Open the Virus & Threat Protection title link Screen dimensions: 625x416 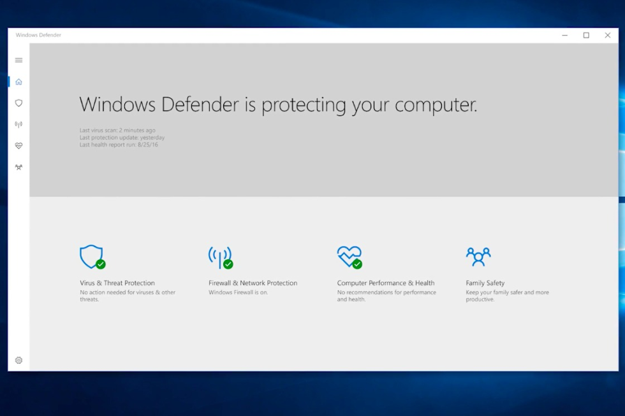(x=117, y=283)
